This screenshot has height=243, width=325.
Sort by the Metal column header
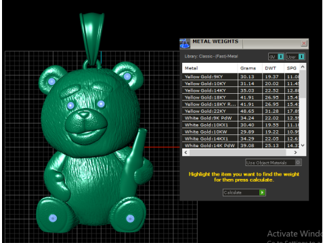tap(210, 68)
